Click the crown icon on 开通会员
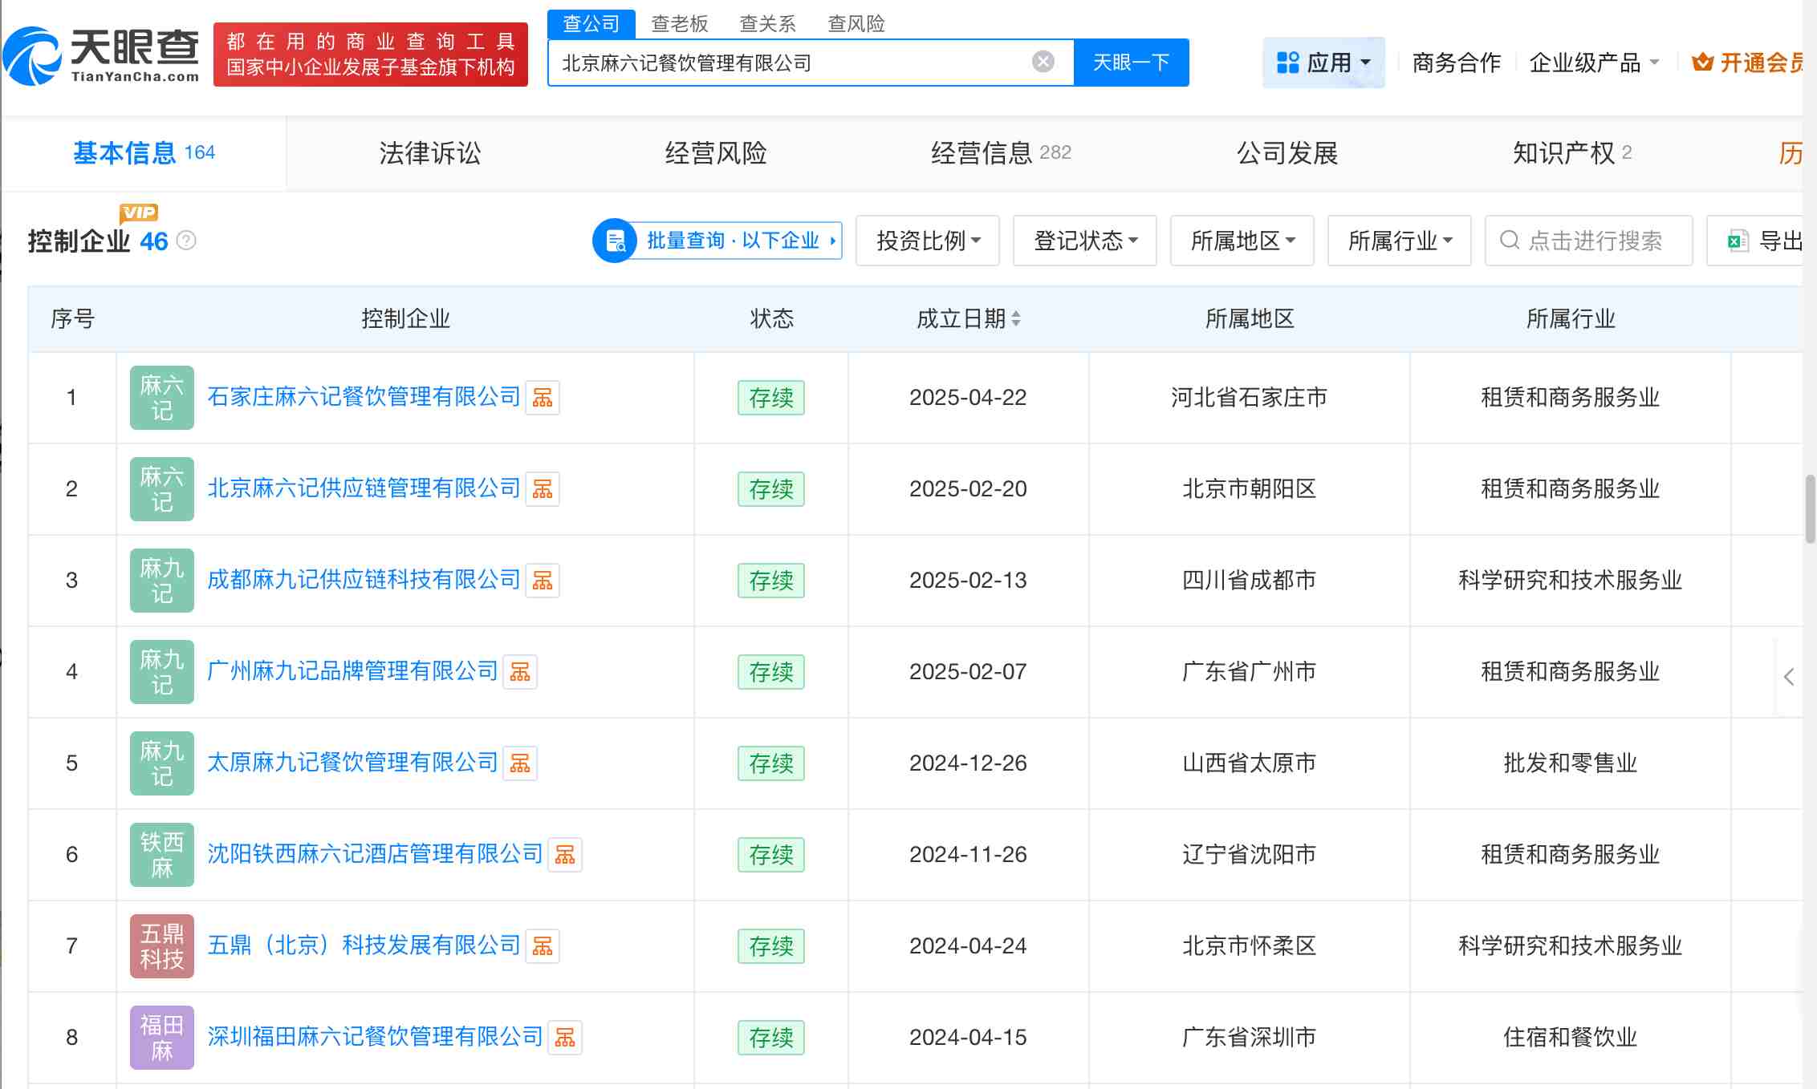The image size is (1817, 1089). tap(1702, 61)
